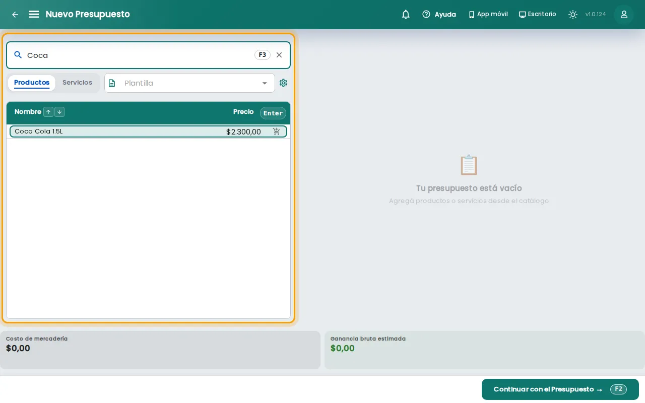
Task: Click the Plantilla document icon
Action: pos(112,83)
